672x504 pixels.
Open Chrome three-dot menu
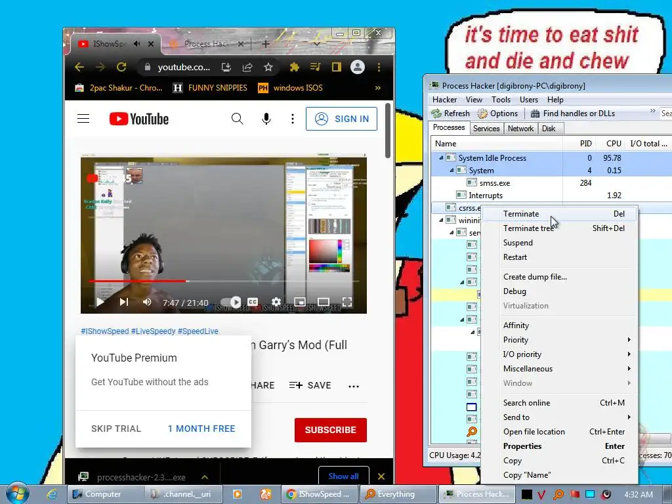[379, 67]
